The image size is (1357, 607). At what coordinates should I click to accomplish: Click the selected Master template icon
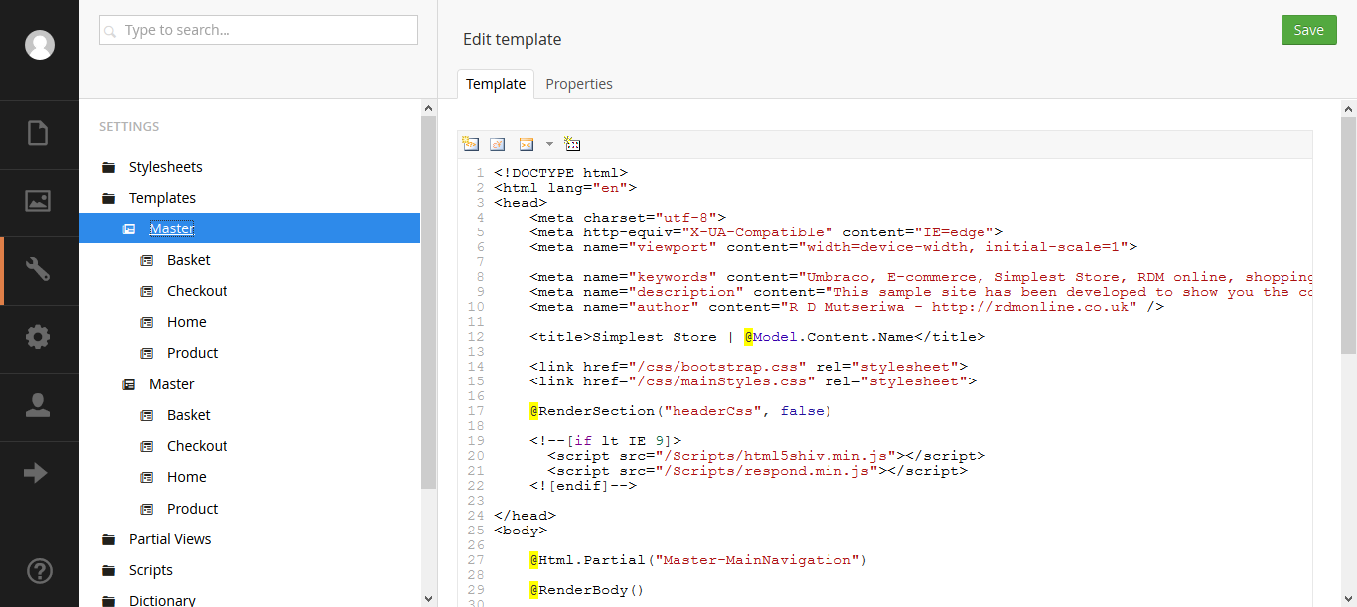click(128, 228)
